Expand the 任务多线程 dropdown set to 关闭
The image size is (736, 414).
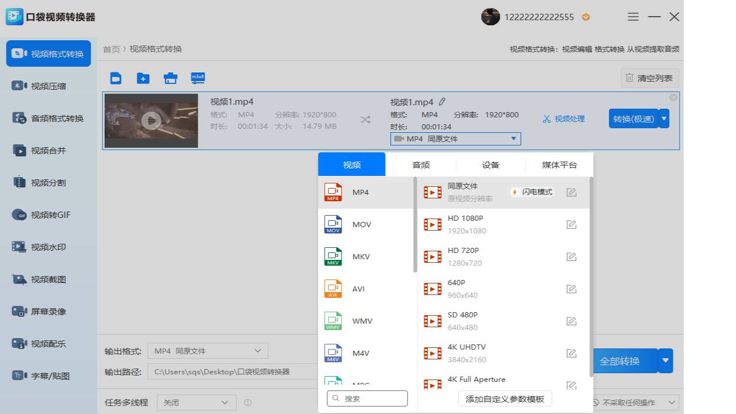click(x=196, y=402)
